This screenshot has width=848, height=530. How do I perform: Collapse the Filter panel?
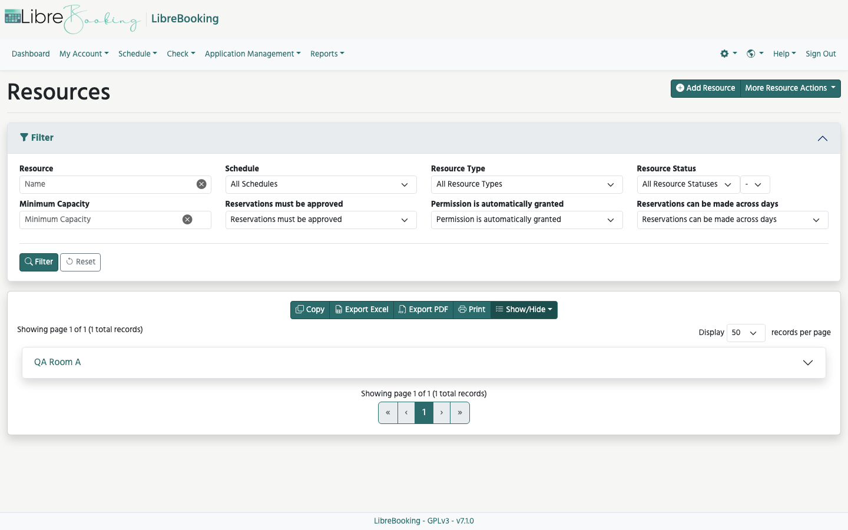pyautogui.click(x=823, y=138)
